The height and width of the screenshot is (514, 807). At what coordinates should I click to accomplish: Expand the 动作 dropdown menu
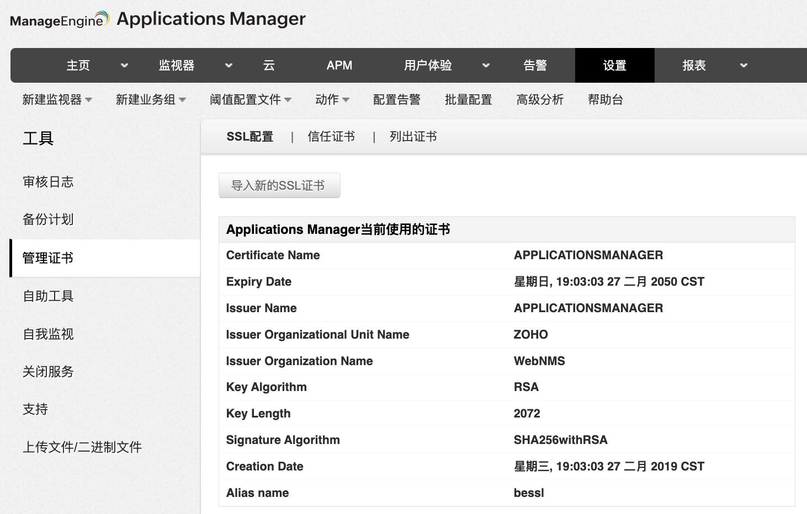pos(332,100)
